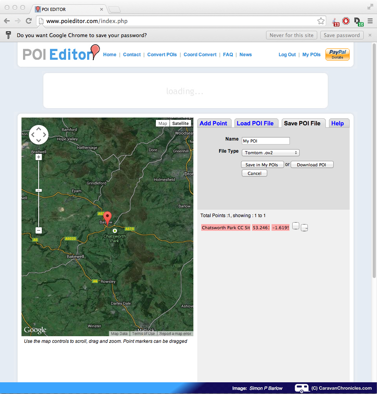The height and width of the screenshot is (394, 377).
Task: Click the POI Name input field
Action: click(x=266, y=141)
